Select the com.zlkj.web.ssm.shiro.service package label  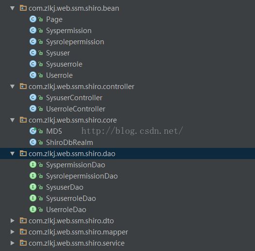(77, 243)
